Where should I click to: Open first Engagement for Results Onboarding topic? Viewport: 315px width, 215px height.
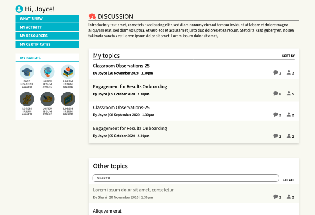point(130,86)
